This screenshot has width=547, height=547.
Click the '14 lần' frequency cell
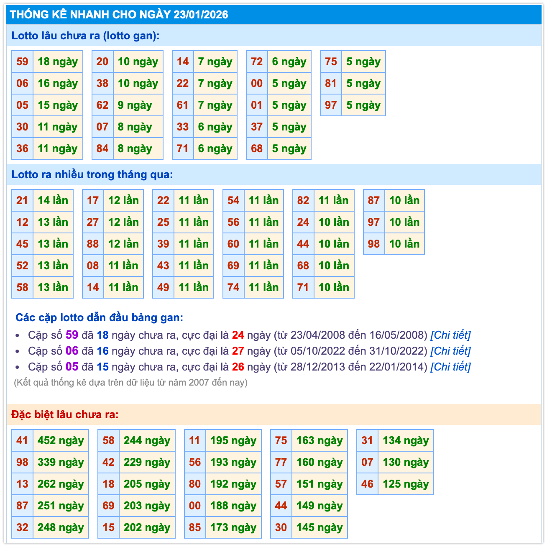click(x=53, y=201)
